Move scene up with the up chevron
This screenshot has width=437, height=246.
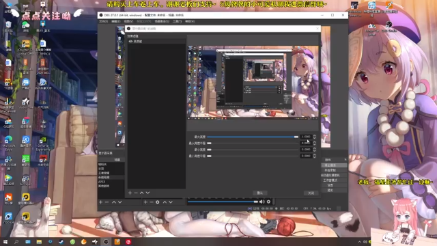pos(114,202)
